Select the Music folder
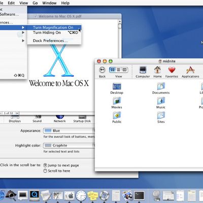Viewport: 203px width, 203px height. click(x=161, y=103)
